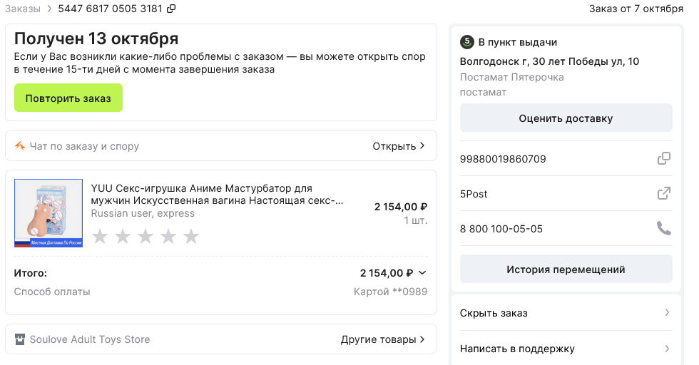Viewport: 699px width, 365px height.
Task: Copy the order number 5447 6817 0505 3181
Action: point(170,9)
